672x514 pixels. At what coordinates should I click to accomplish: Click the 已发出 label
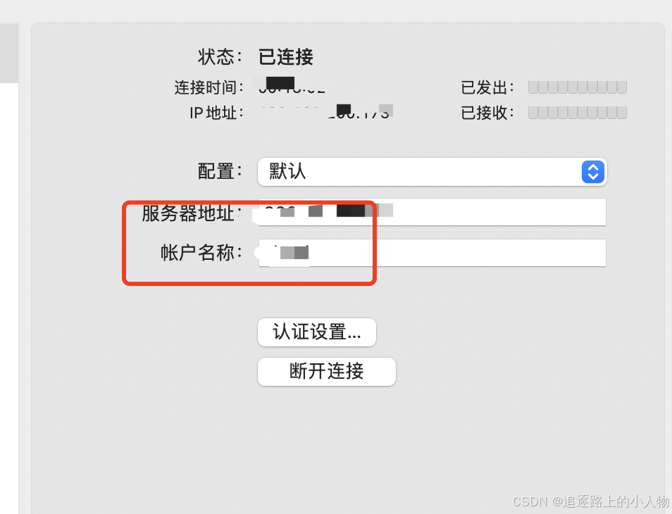(487, 87)
